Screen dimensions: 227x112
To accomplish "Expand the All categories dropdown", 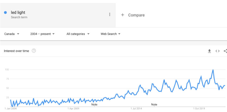I will tap(78, 34).
